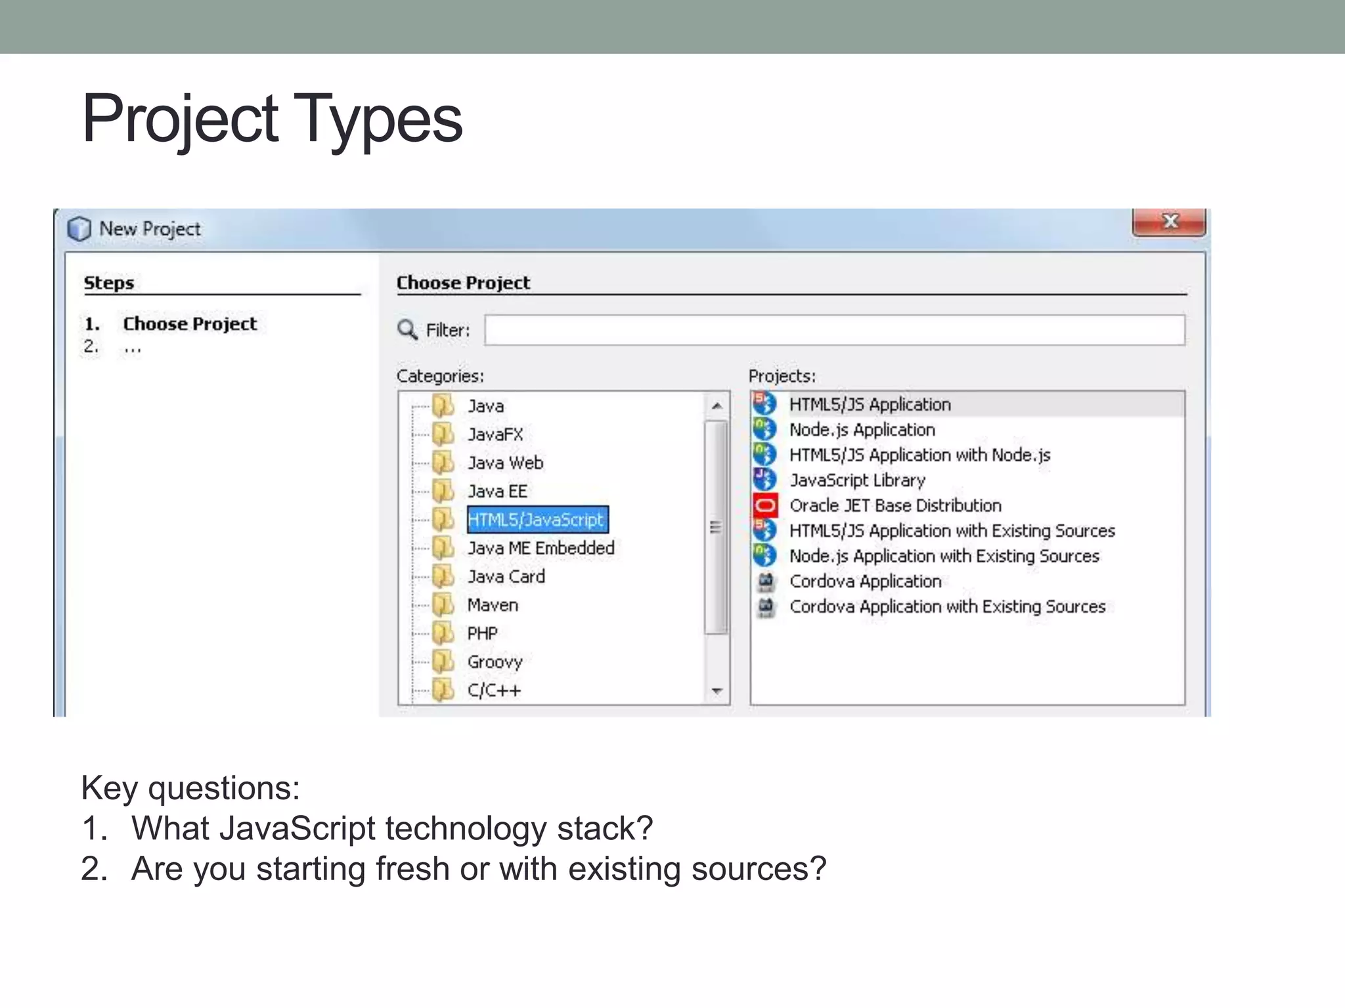Click Cordova Application with Existing Sources icon
This screenshot has width=1345, height=1008.
pyautogui.click(x=766, y=606)
